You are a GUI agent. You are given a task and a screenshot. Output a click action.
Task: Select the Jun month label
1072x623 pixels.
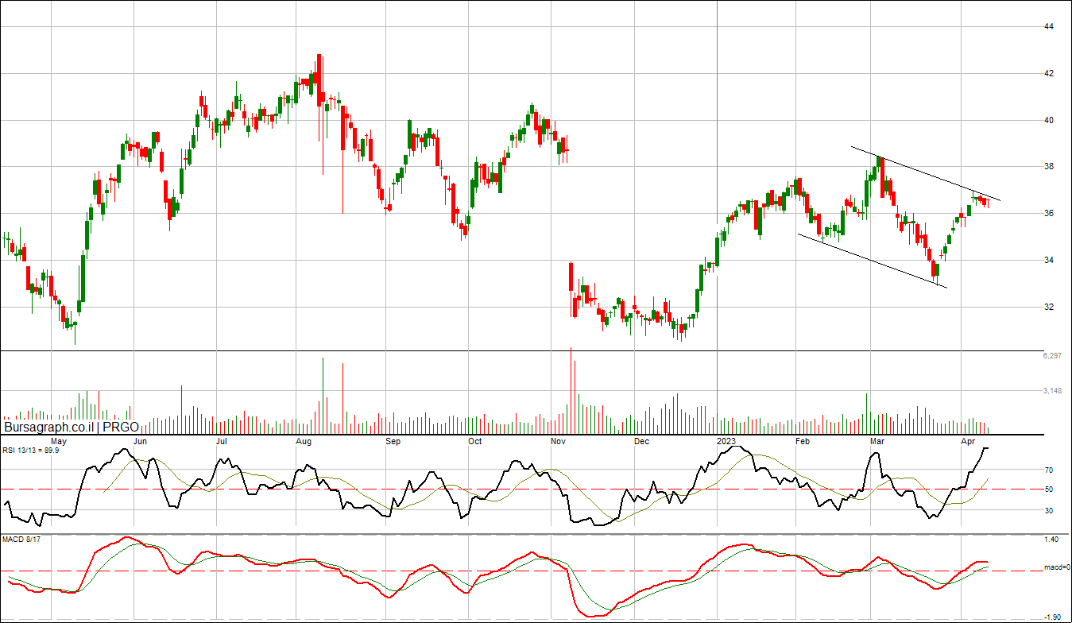140,440
